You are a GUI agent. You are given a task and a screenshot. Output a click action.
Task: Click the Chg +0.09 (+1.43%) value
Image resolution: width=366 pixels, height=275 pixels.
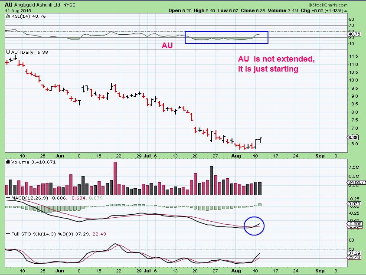click(322, 10)
